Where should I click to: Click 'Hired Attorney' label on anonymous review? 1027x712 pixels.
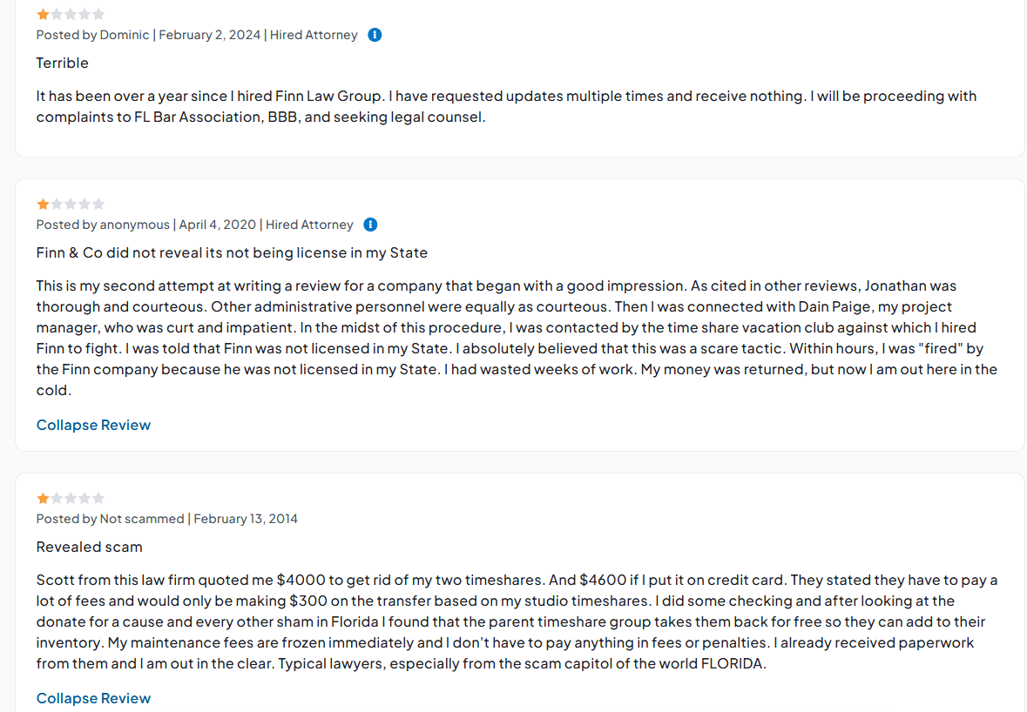(x=309, y=225)
